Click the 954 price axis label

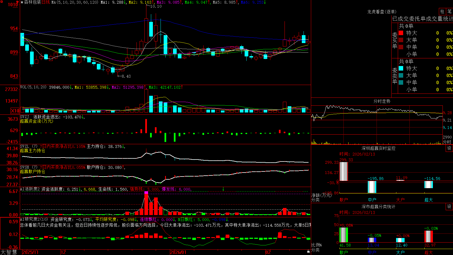click(14, 28)
